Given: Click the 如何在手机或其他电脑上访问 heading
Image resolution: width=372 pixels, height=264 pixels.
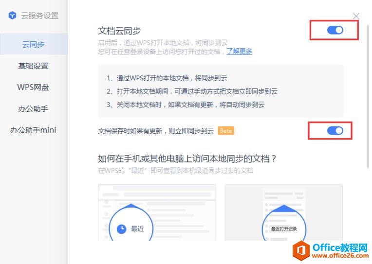Looking at the screenshot, I should (x=187, y=158).
